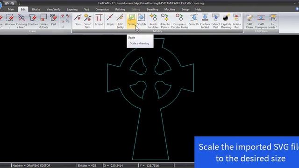Run Explode Drawing
The height and width of the screenshot is (168, 299).
click(x=226, y=21)
